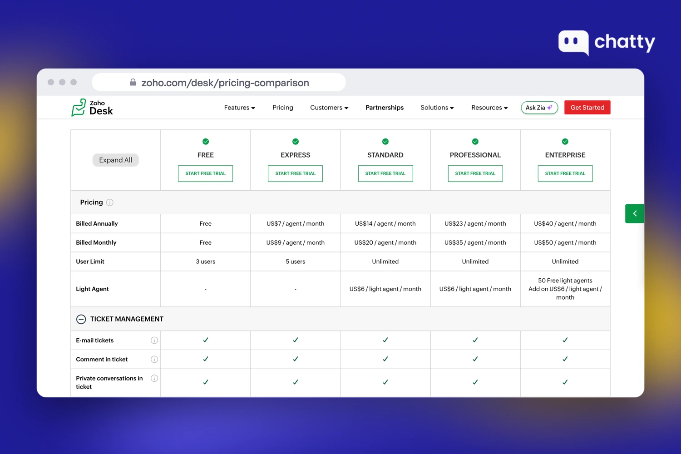The height and width of the screenshot is (454, 681).
Task: Start free trial for the FREE plan
Action: click(206, 173)
